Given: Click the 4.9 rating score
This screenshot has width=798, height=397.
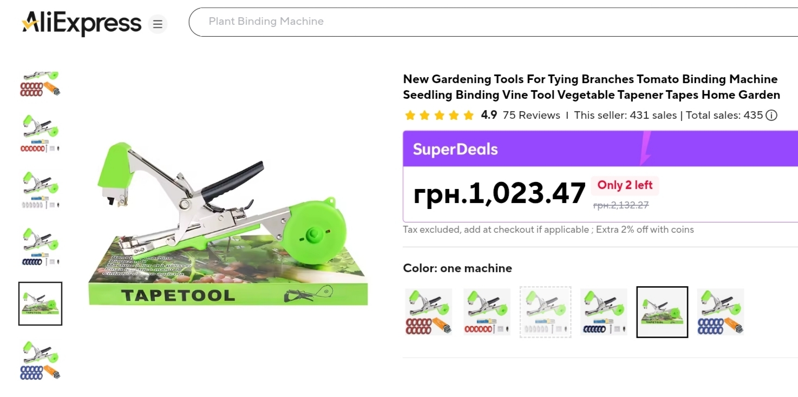Looking at the screenshot, I should click(489, 115).
